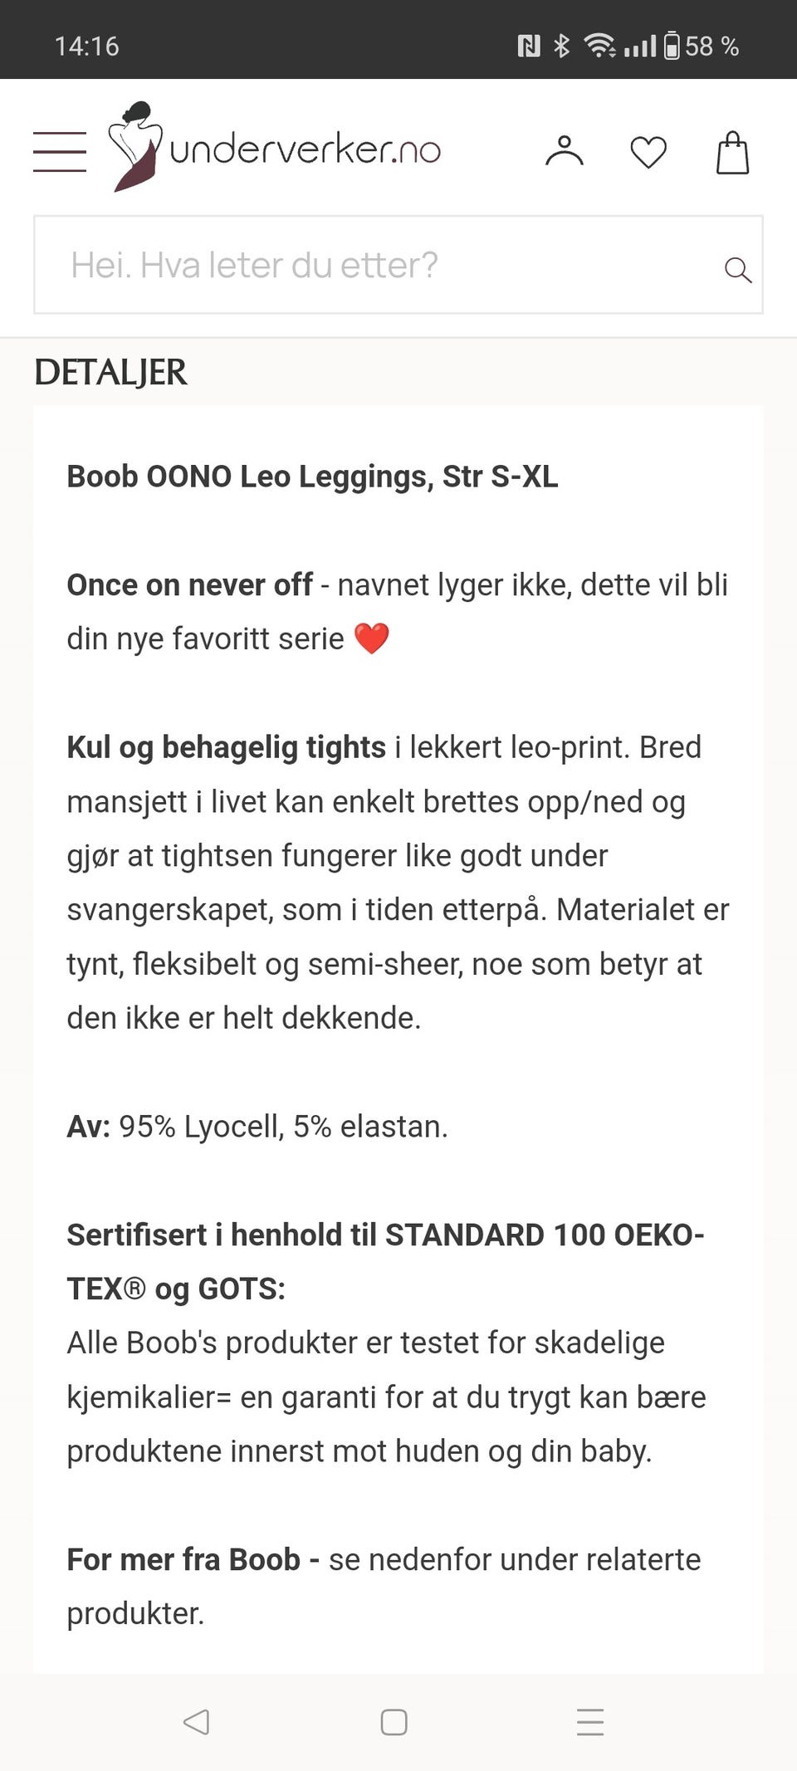Image resolution: width=797 pixels, height=1771 pixels.
Task: Tap the NFC status bar icon
Action: (529, 46)
